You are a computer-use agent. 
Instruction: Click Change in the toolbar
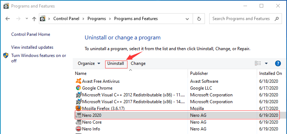coord(138,63)
